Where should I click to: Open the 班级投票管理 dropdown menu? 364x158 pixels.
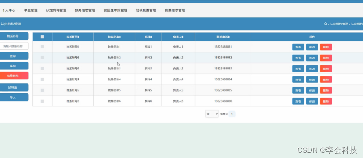[x=148, y=10]
